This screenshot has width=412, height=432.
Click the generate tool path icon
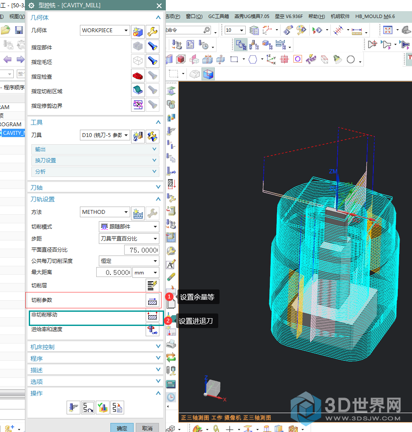click(x=73, y=408)
